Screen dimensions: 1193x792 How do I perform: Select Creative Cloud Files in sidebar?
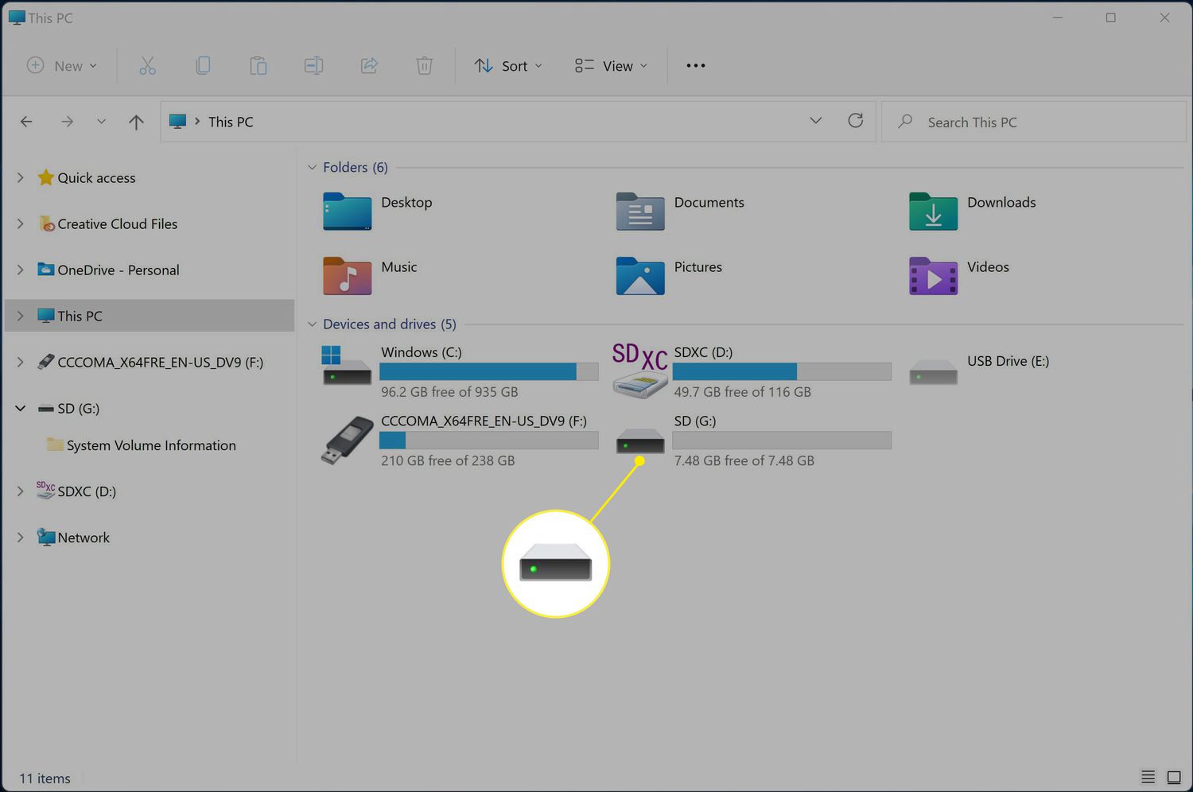(118, 224)
